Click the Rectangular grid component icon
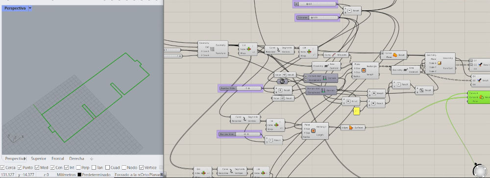The height and width of the screenshot is (178, 490). click(x=213, y=49)
